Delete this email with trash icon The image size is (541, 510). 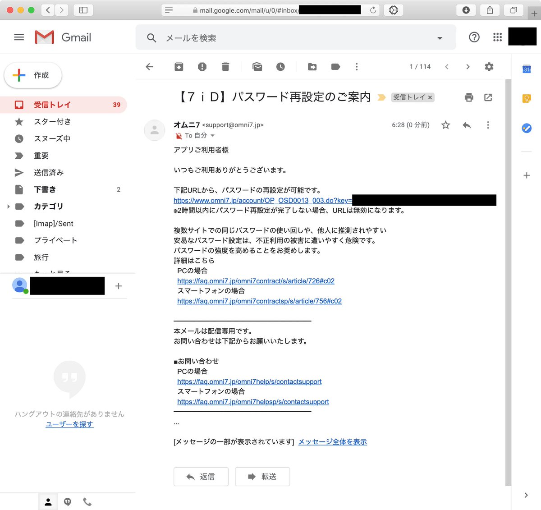(225, 67)
